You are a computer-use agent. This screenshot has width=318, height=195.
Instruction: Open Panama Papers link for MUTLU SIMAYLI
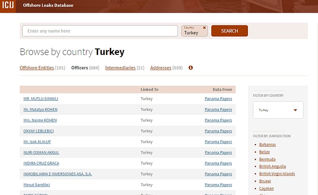[218, 99]
